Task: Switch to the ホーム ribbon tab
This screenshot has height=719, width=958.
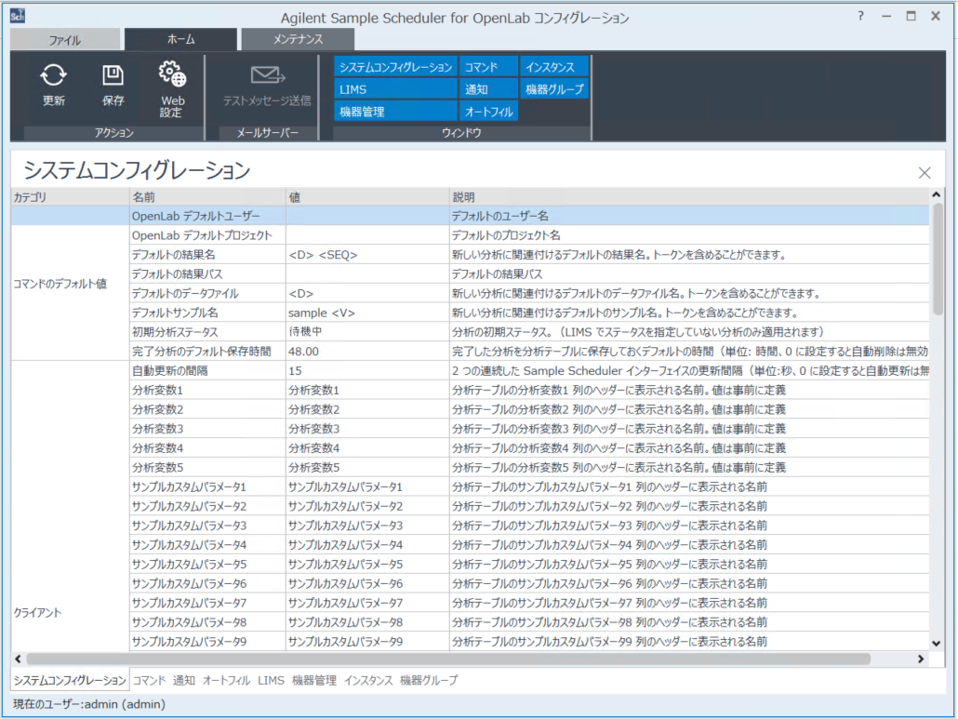Action: 180,39
